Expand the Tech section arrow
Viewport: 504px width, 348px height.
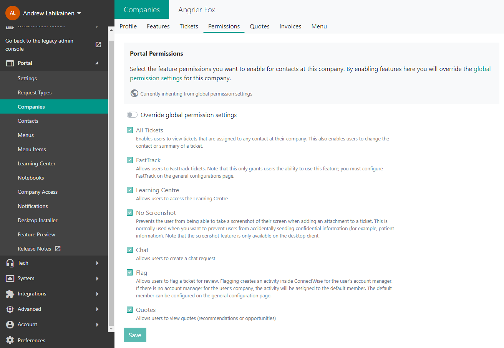coord(97,263)
